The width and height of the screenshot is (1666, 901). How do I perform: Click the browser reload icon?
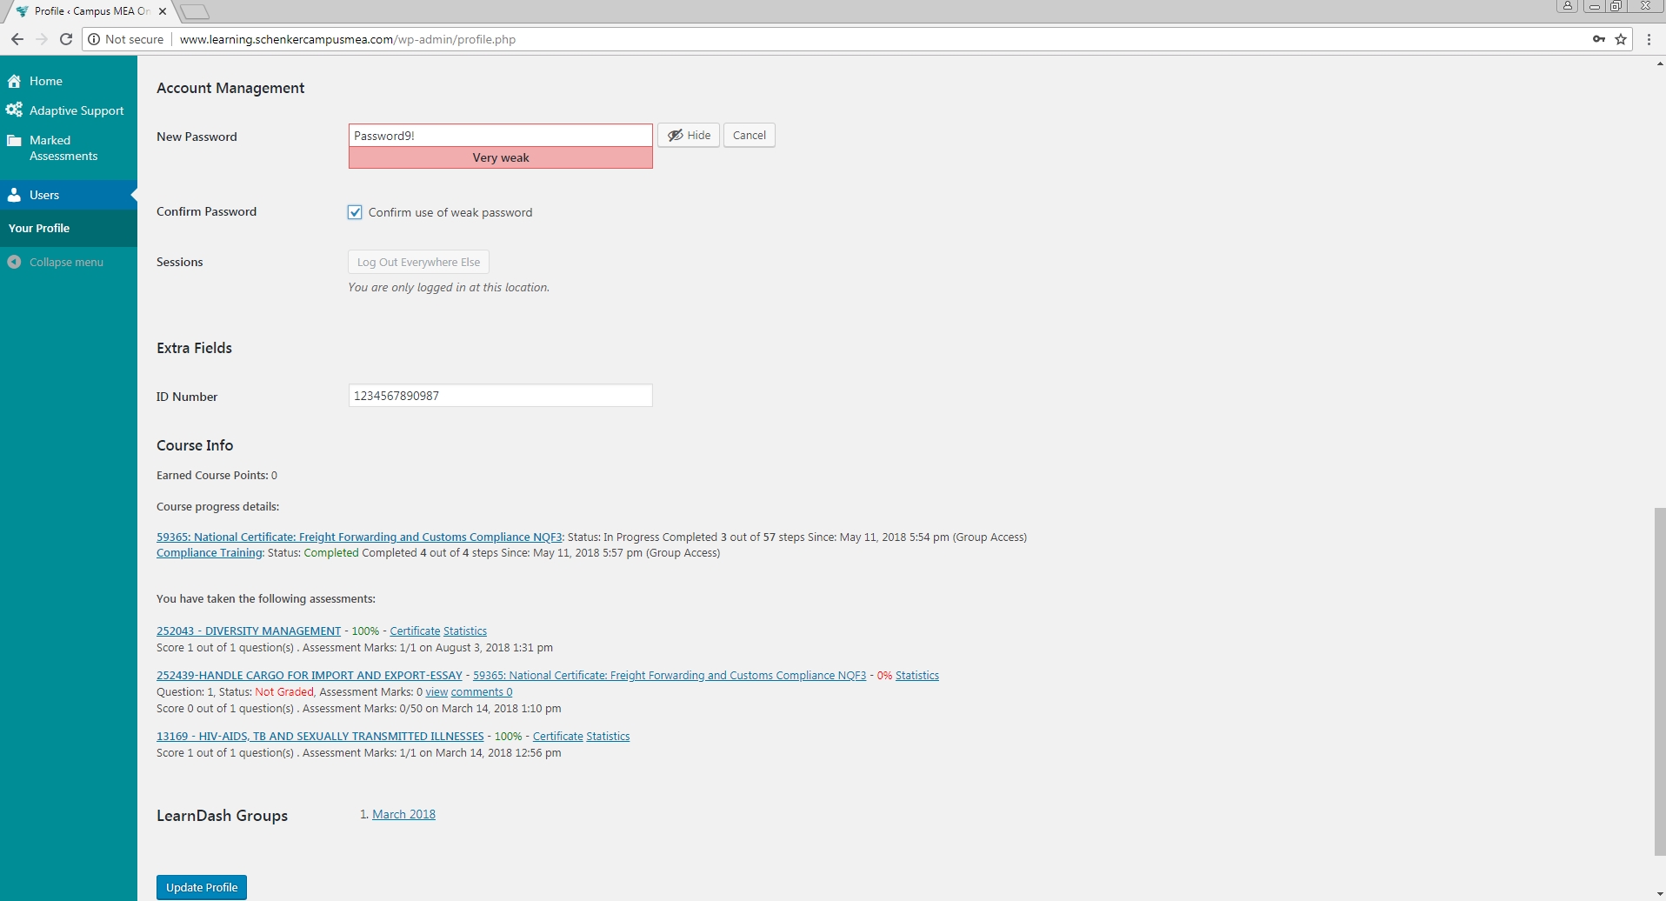click(x=65, y=39)
